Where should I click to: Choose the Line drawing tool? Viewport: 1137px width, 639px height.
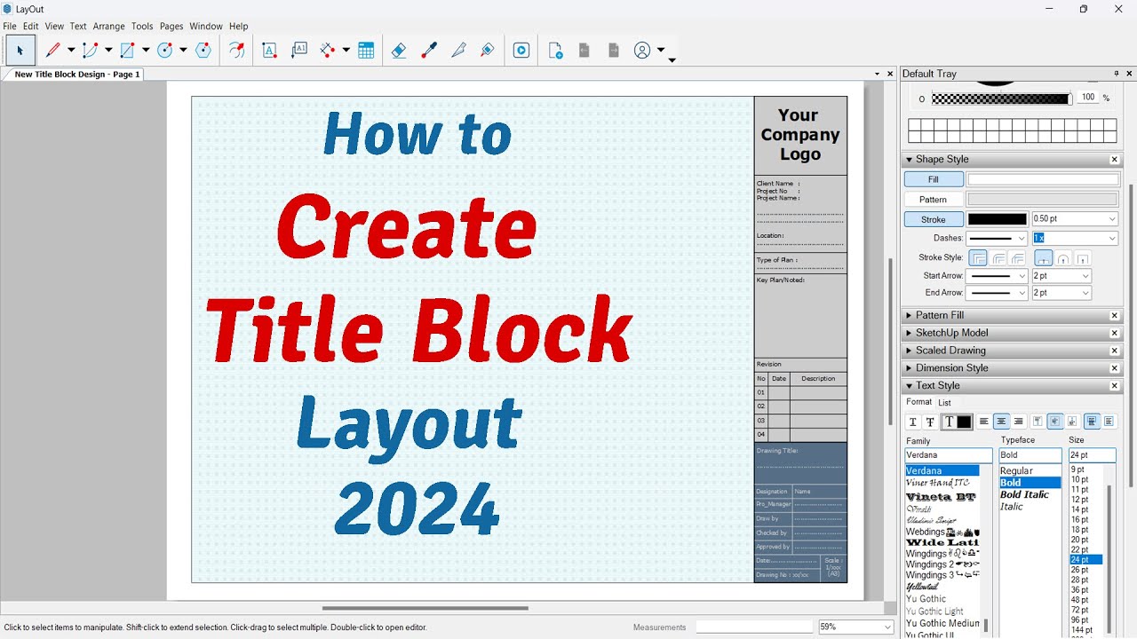pos(52,51)
